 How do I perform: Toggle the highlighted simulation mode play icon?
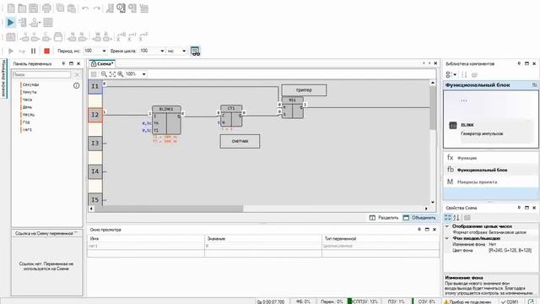pyautogui.click(x=10, y=23)
